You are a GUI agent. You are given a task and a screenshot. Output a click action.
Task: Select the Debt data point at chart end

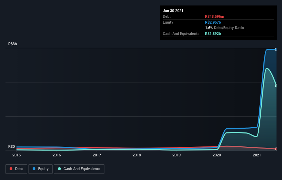pyautogui.click(x=276, y=149)
